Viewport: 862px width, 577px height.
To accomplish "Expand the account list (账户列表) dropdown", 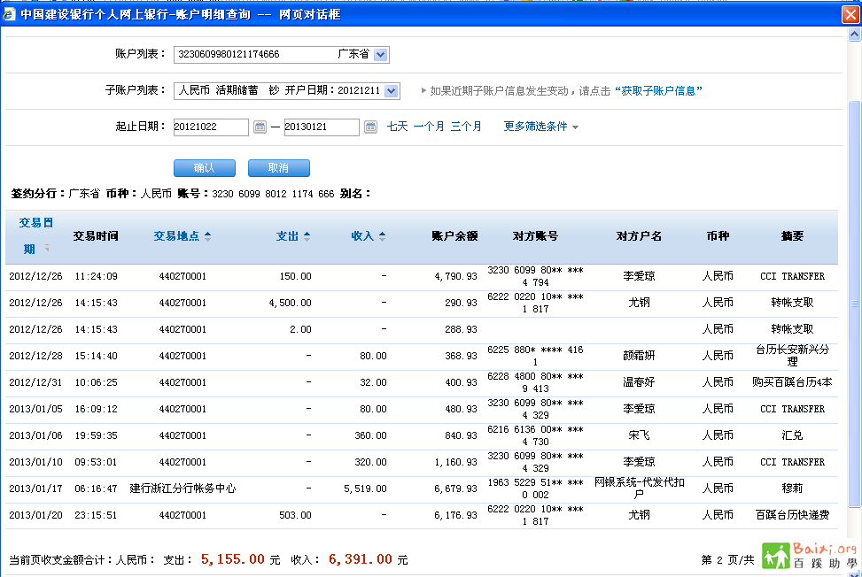I will click(x=380, y=54).
